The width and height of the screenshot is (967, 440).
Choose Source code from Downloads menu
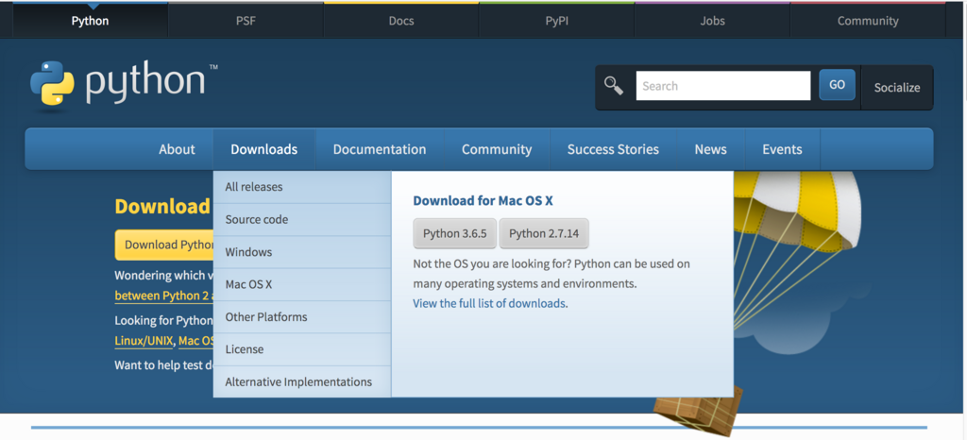[302, 219]
